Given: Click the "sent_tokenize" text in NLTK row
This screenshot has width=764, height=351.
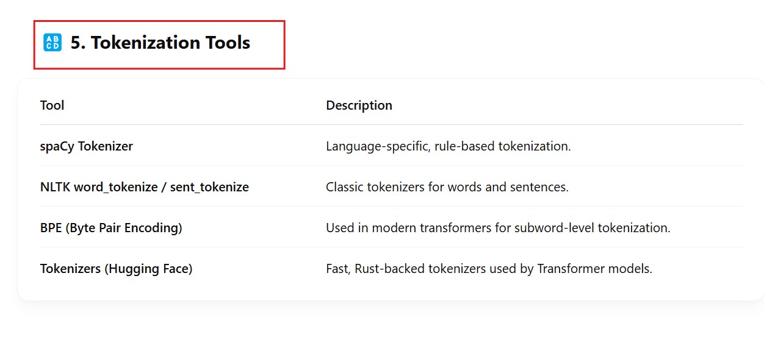Looking at the screenshot, I should [x=209, y=187].
